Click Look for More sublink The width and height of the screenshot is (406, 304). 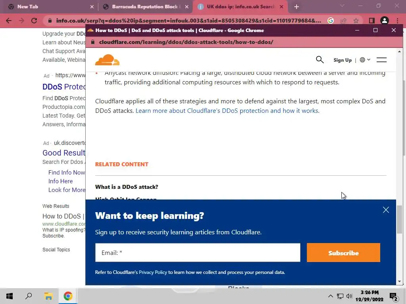[67, 190]
